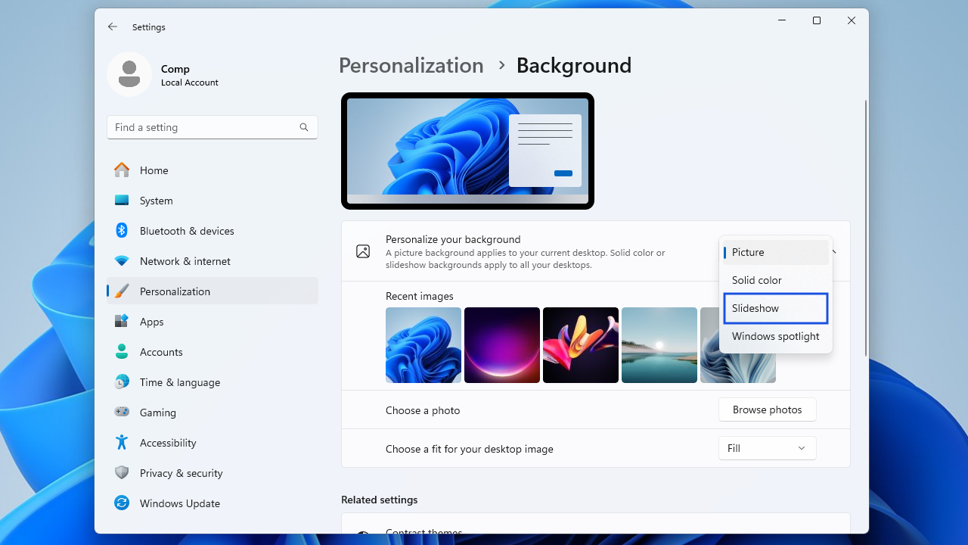The width and height of the screenshot is (968, 545).
Task: Click the back arrow in Settings
Action: coord(113,26)
